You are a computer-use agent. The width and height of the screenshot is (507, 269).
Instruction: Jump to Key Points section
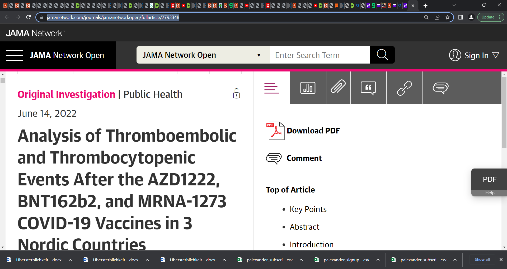click(308, 209)
